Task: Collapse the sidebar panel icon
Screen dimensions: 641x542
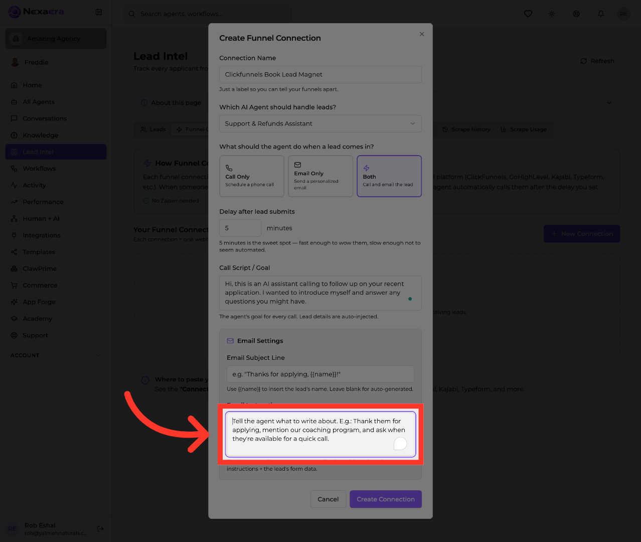Action: pyautogui.click(x=99, y=12)
